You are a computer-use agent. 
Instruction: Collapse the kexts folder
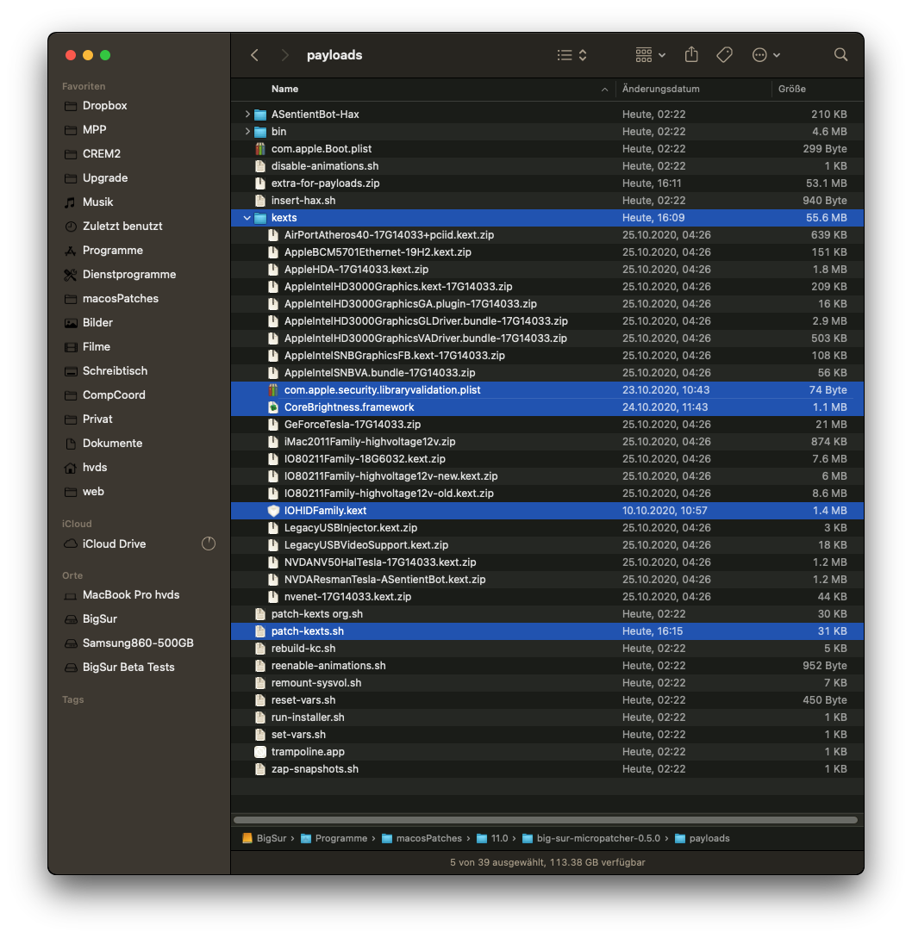click(247, 218)
